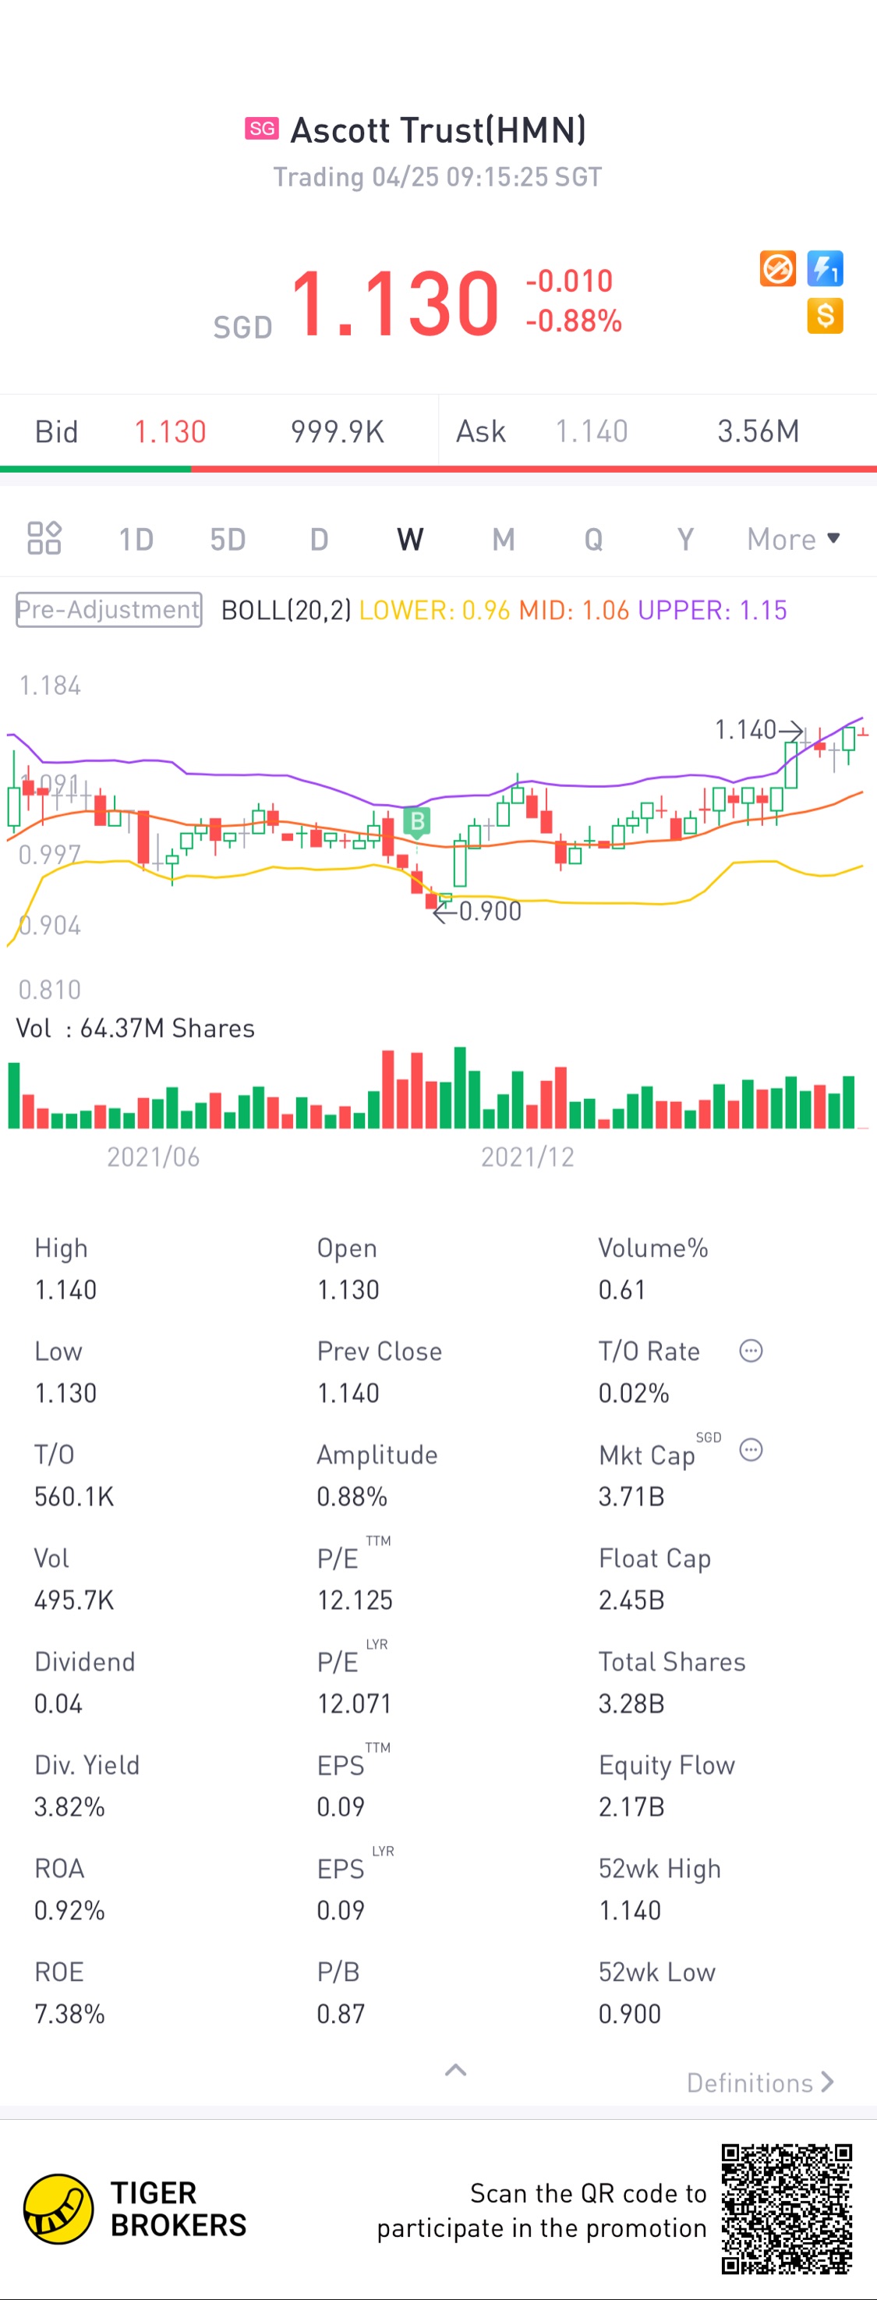The width and height of the screenshot is (877, 2300).
Task: Tap the Tiger Brokers logo
Action: tap(136, 2209)
